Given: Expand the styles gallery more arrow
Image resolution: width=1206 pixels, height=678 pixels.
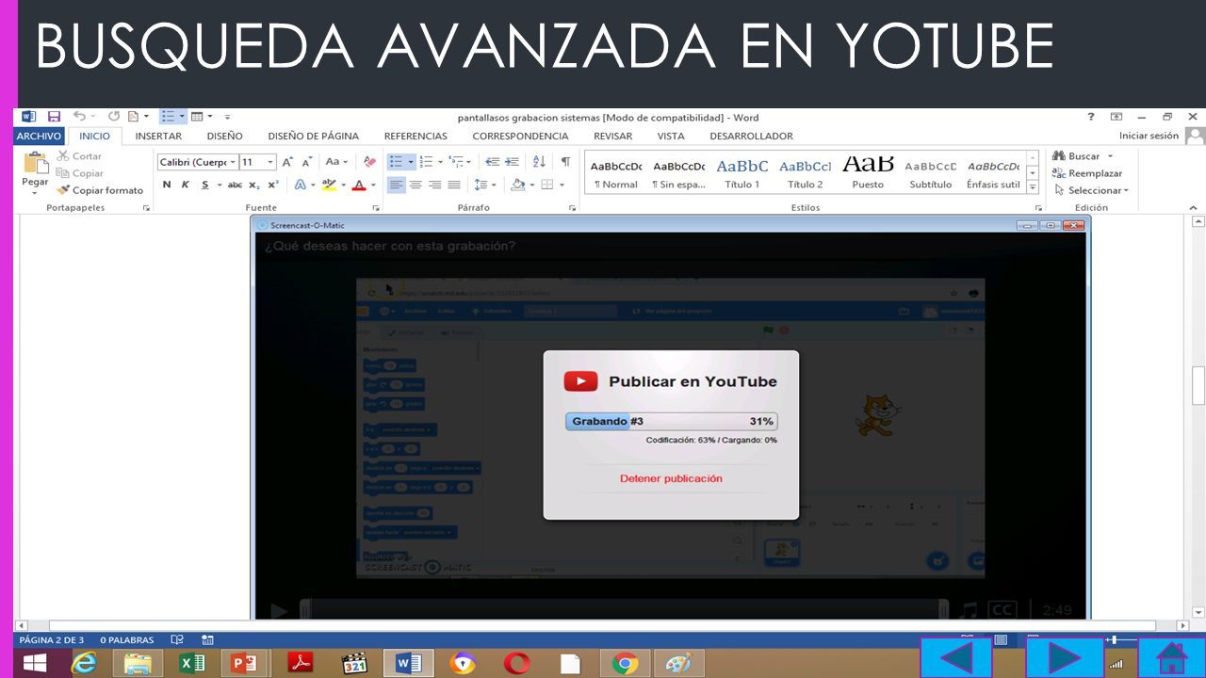Looking at the screenshot, I should coord(1033,186).
